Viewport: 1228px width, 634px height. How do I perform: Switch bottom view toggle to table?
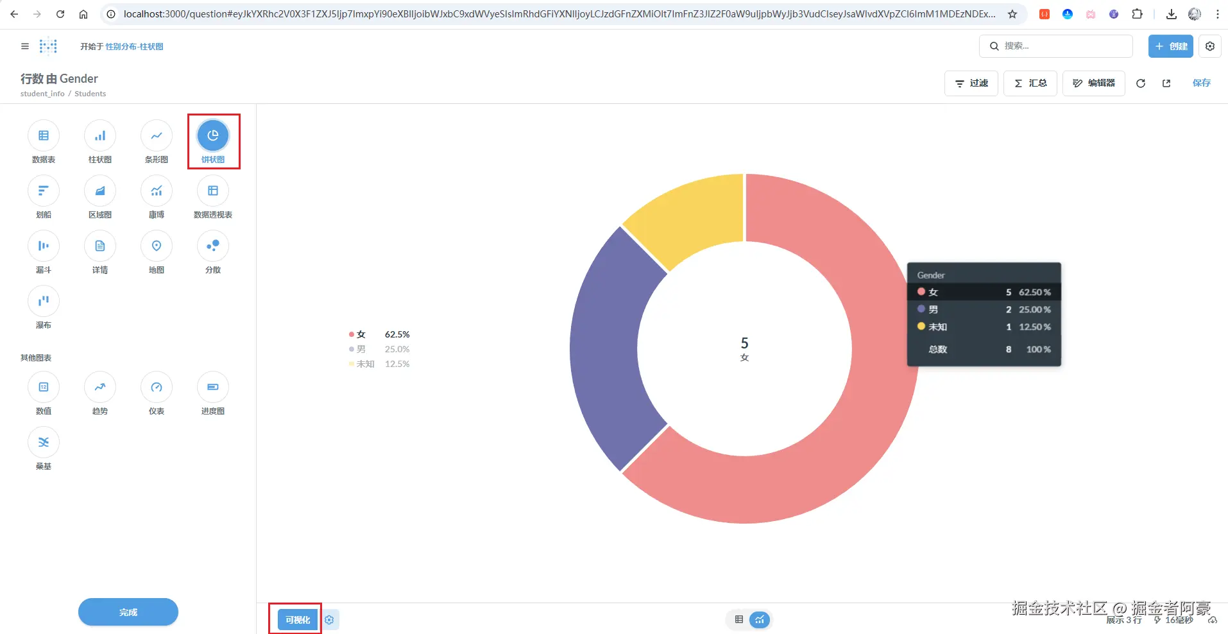tap(739, 620)
